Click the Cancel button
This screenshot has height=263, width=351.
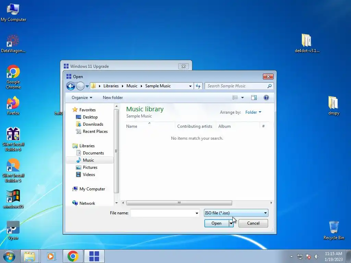pos(253,223)
